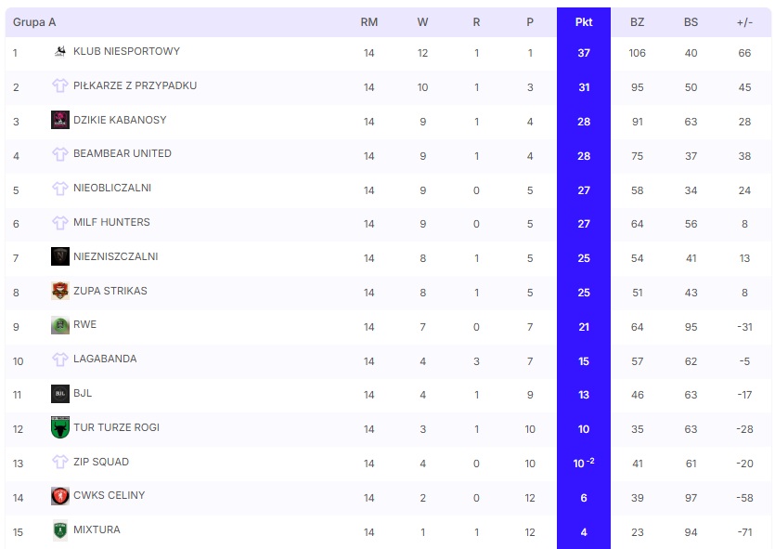Viewport: 775px width, 549px height.
Task: Click the Klub Niesportowy team logo
Action: [60, 52]
